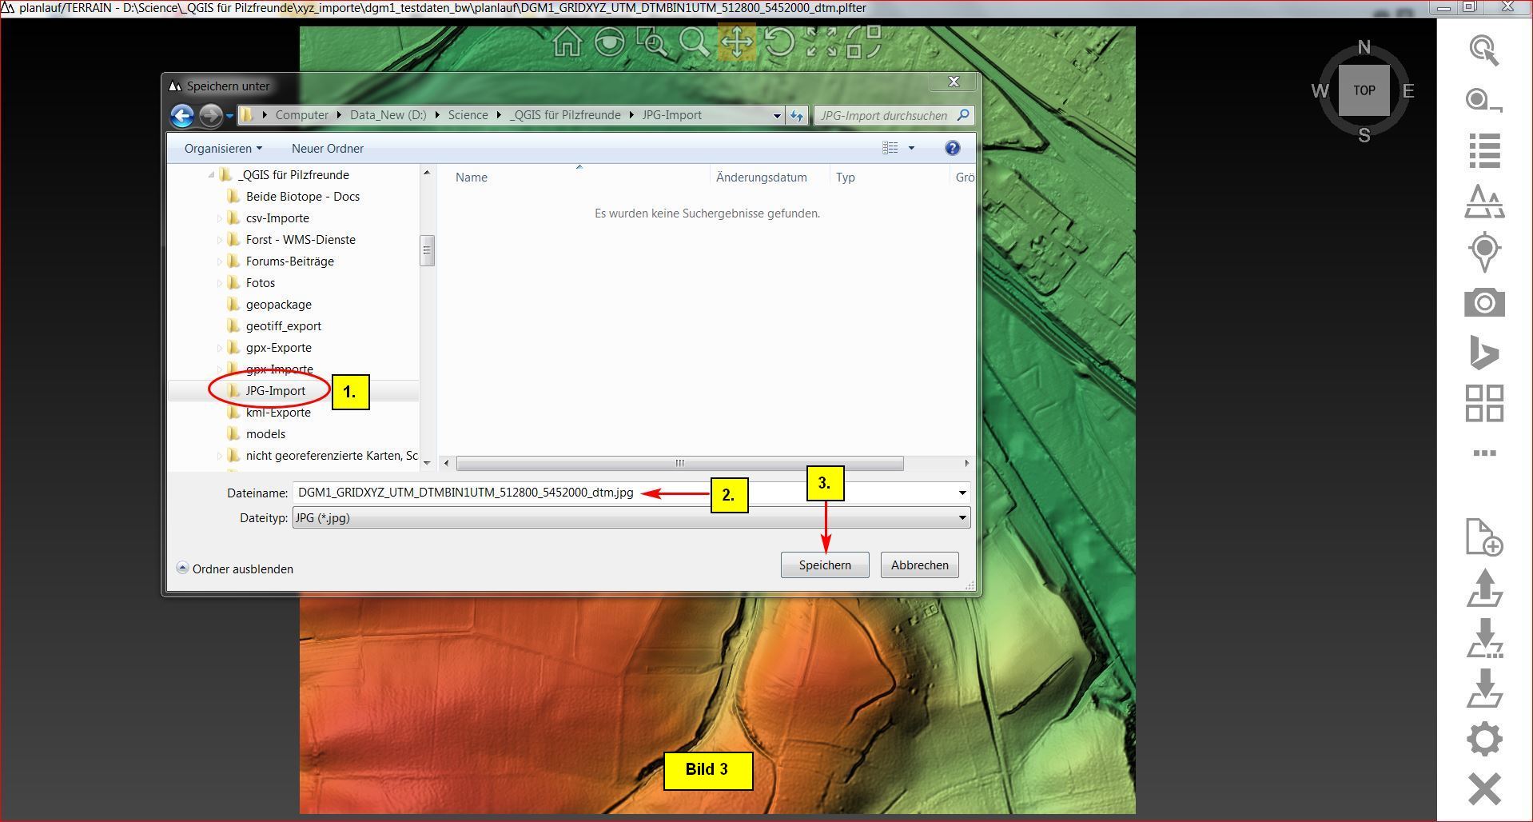Viewport: 1533px width, 822px height.
Task: Click the horizontal scrollbar in file list
Action: pyautogui.click(x=679, y=464)
